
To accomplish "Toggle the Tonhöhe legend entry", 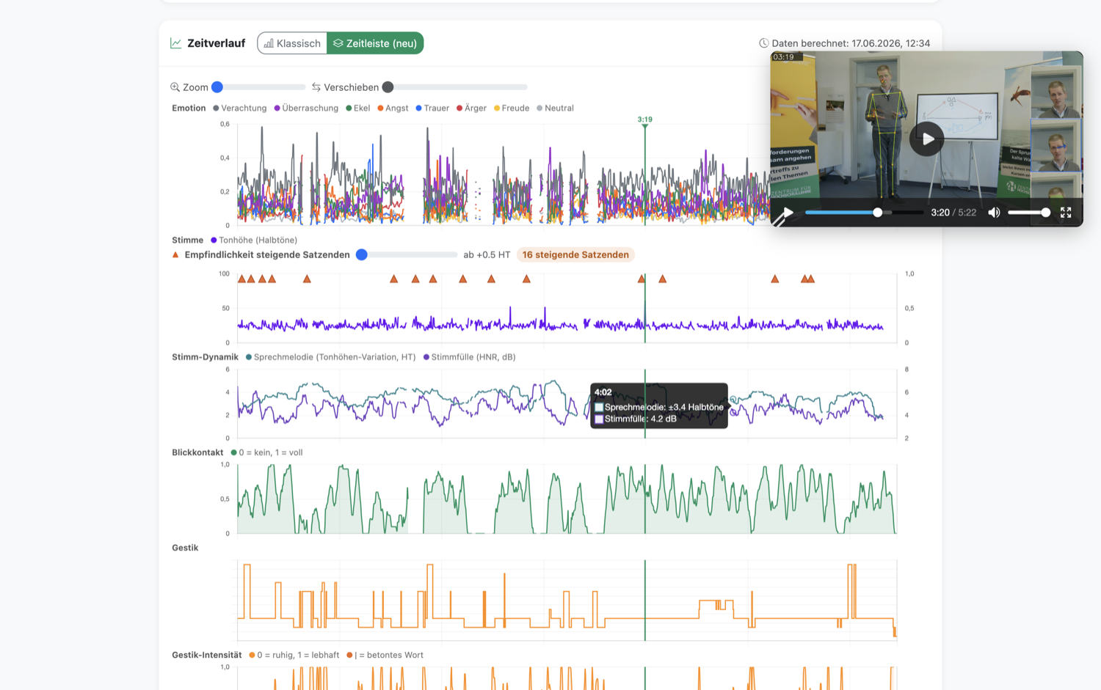I will pos(254,240).
